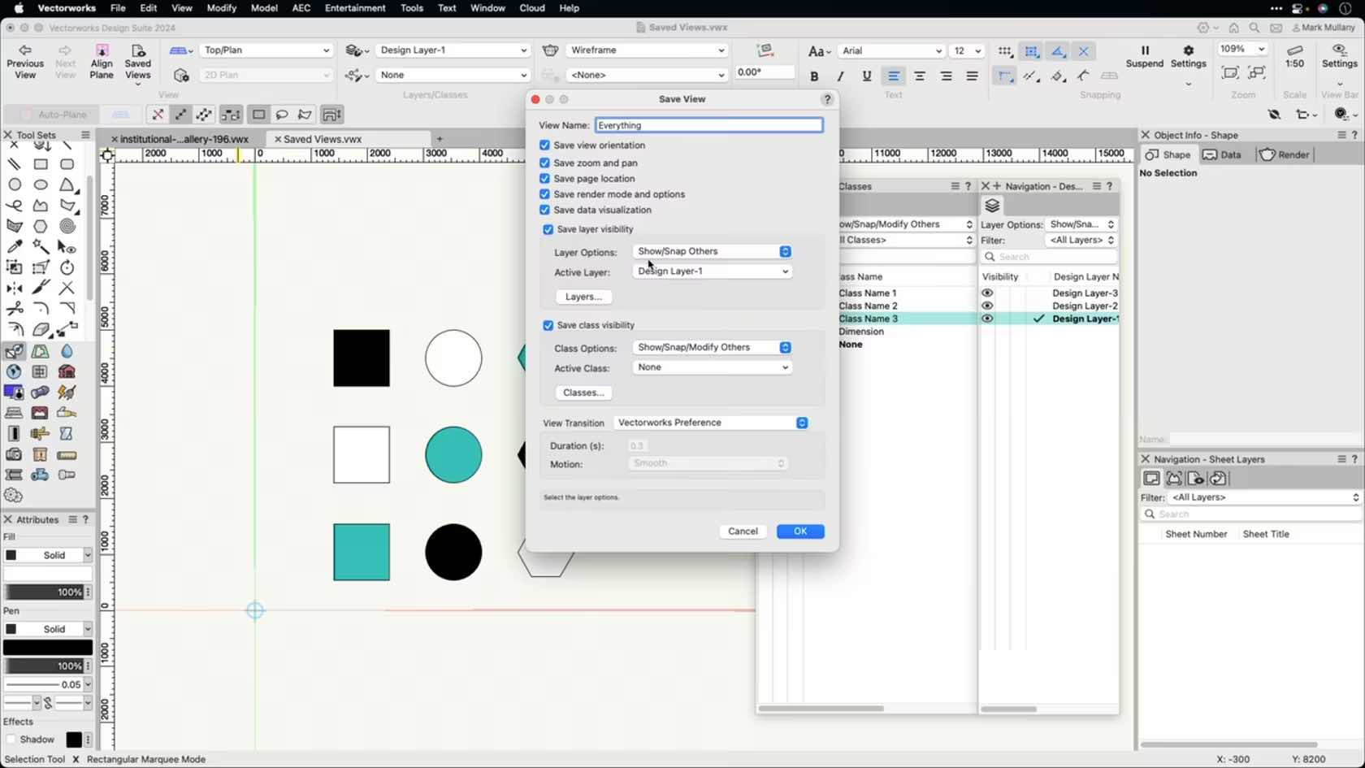Click the Auto-Plane button
The height and width of the screenshot is (768, 1365).
click(53, 115)
